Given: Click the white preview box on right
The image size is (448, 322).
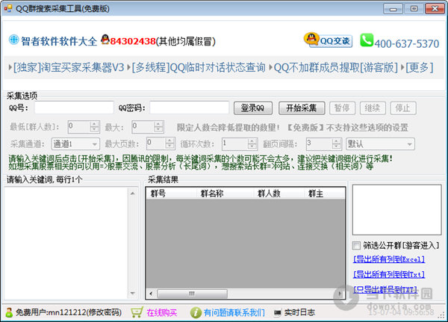Looking at the screenshot, I should tap(397, 210).
